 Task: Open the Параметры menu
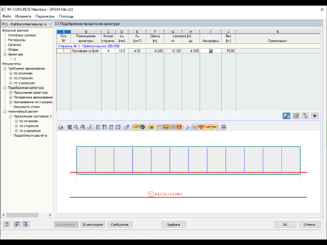click(x=45, y=16)
